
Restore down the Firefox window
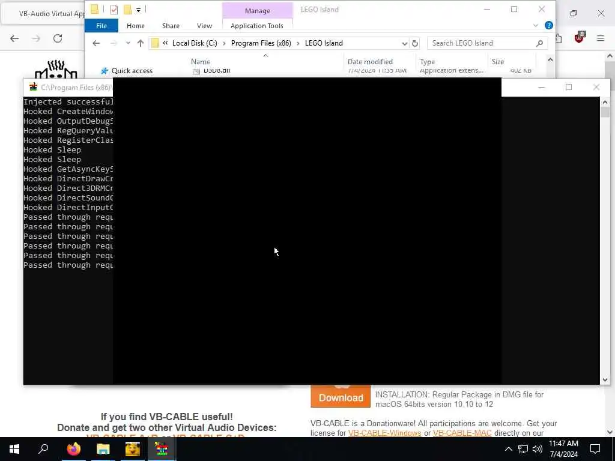tap(574, 13)
